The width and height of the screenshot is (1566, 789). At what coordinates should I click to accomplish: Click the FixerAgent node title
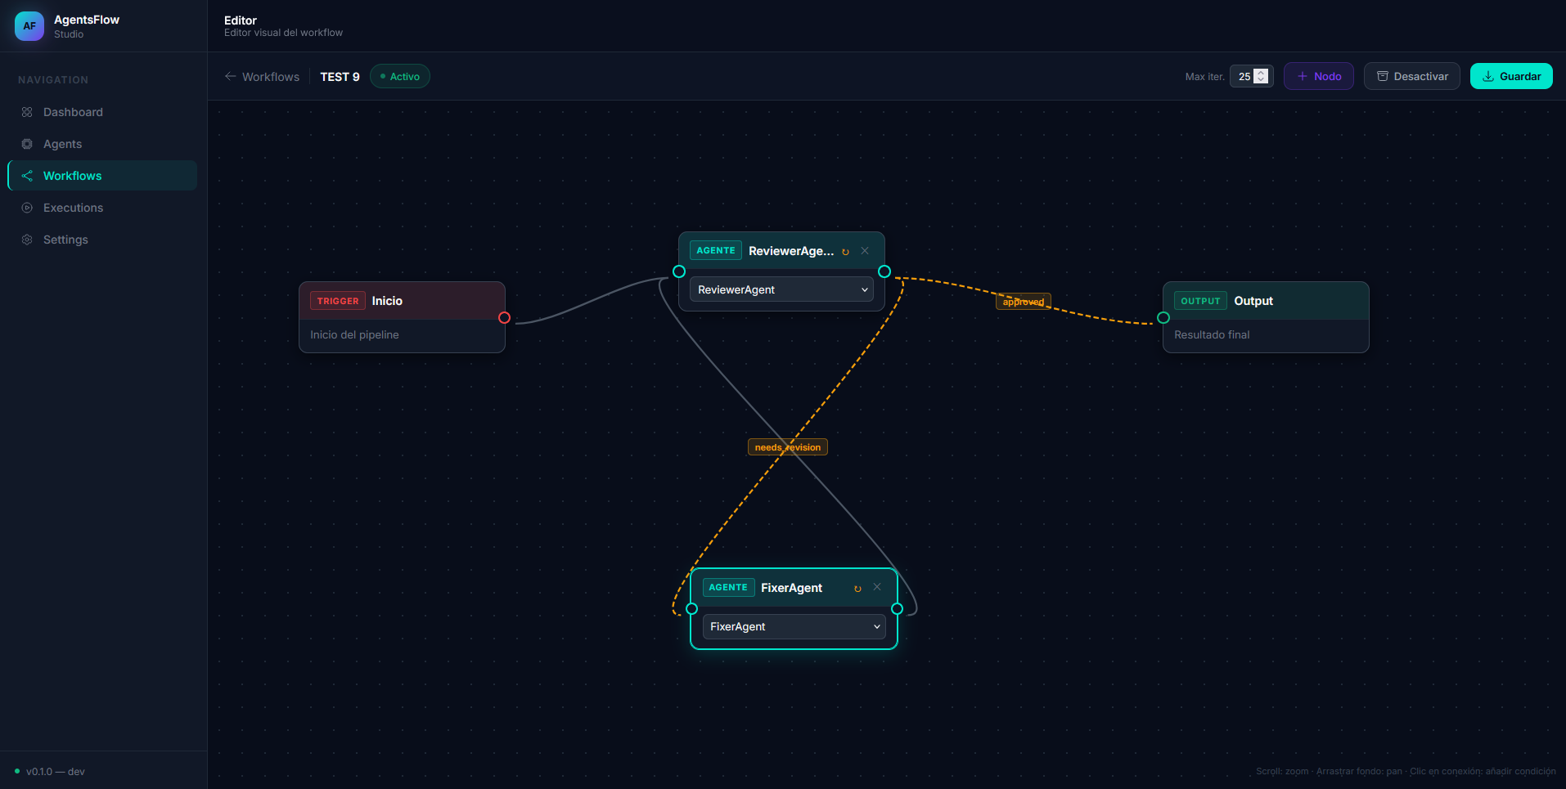pos(791,588)
